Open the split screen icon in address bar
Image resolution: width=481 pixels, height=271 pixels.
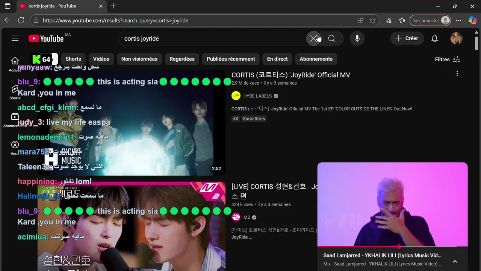(x=360, y=20)
